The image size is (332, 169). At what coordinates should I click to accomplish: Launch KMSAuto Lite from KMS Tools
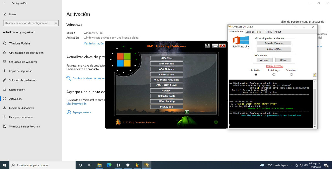tap(166, 75)
